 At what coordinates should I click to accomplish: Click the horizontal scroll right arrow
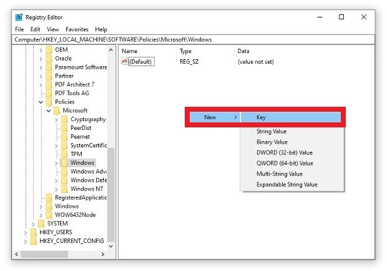103,254
